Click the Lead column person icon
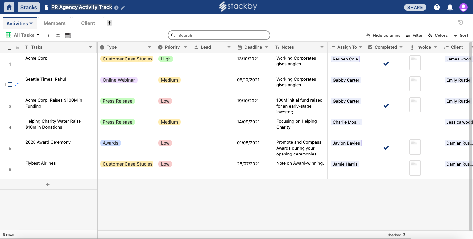Screen dimensions: 473x239 pyautogui.click(x=196, y=47)
